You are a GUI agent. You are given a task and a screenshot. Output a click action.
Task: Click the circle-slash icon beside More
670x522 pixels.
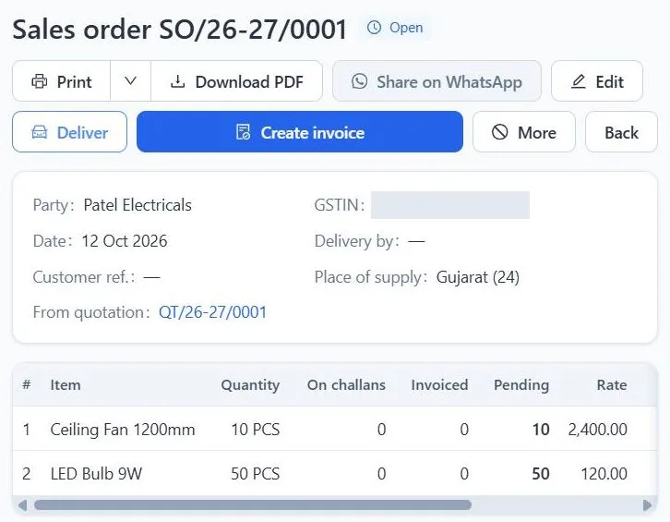pos(500,132)
